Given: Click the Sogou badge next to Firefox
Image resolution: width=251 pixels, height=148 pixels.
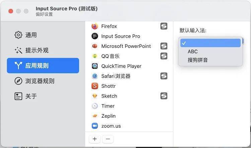Looking at the screenshot, I should point(164,26).
